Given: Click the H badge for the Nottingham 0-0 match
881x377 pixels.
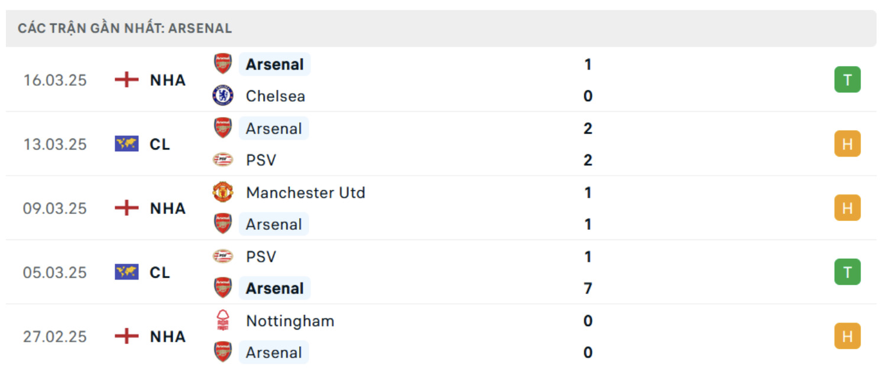Looking at the screenshot, I should pyautogui.click(x=847, y=337).
